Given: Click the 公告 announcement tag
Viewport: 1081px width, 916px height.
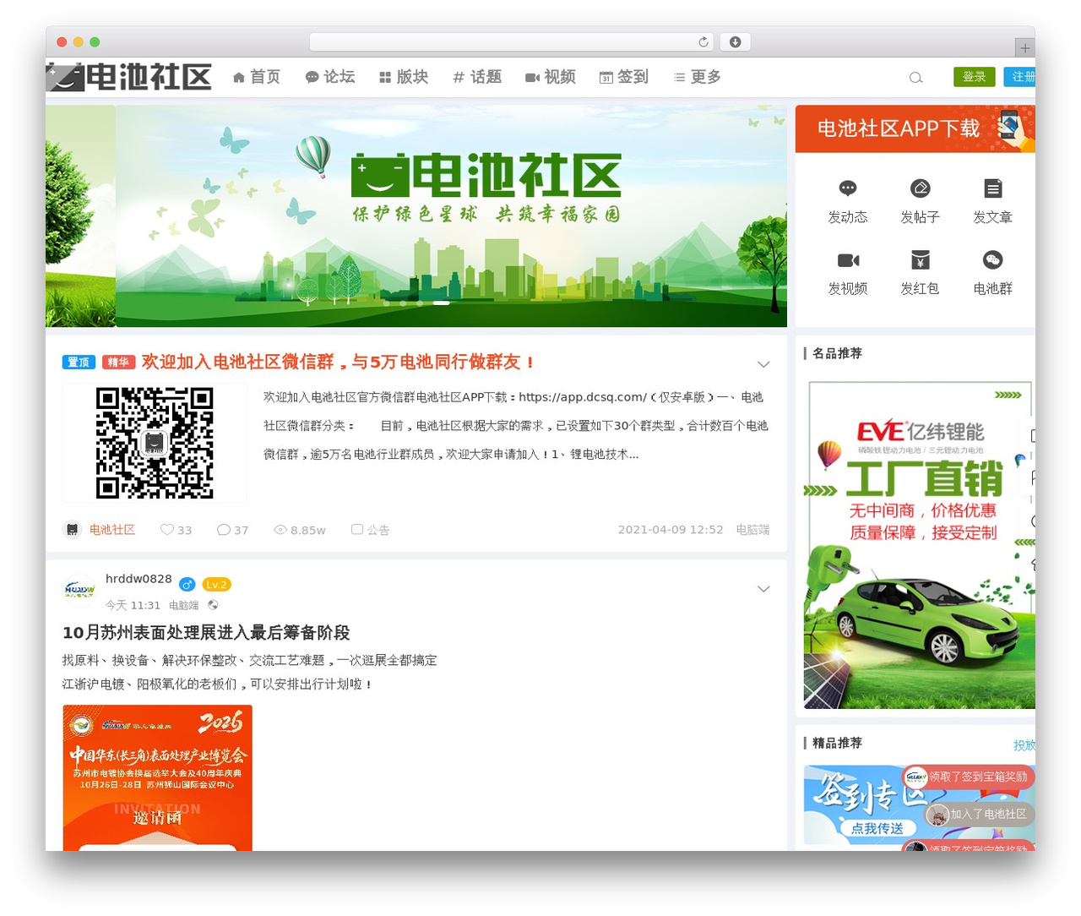Looking at the screenshot, I should click(x=371, y=530).
